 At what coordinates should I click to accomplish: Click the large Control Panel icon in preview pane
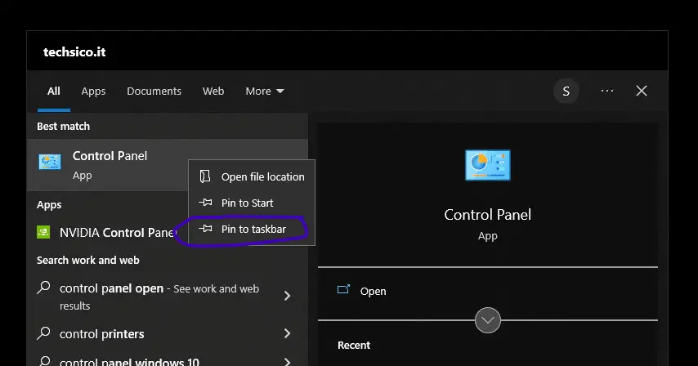point(487,165)
